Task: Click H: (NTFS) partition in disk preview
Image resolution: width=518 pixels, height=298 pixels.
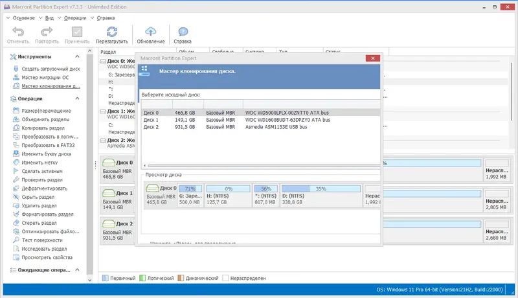Action: click(x=228, y=195)
